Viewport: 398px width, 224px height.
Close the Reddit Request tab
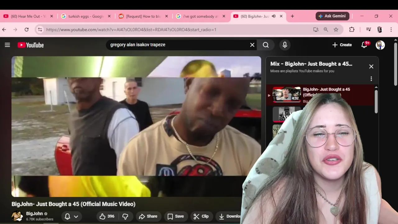click(166, 16)
